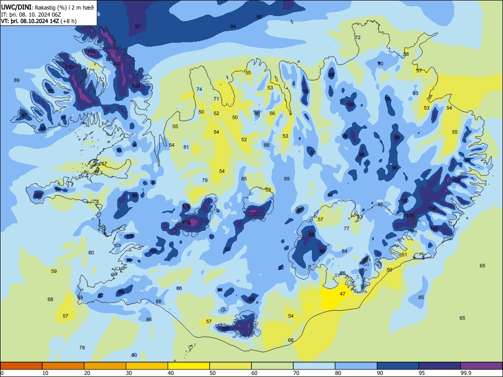The height and width of the screenshot is (377, 503).
Task: Click the '99.9' legend scale label
Action: click(x=465, y=373)
